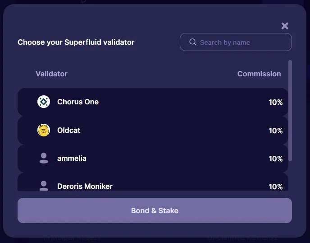
Task: Click the Bond & Stake button
Action: coord(155,210)
